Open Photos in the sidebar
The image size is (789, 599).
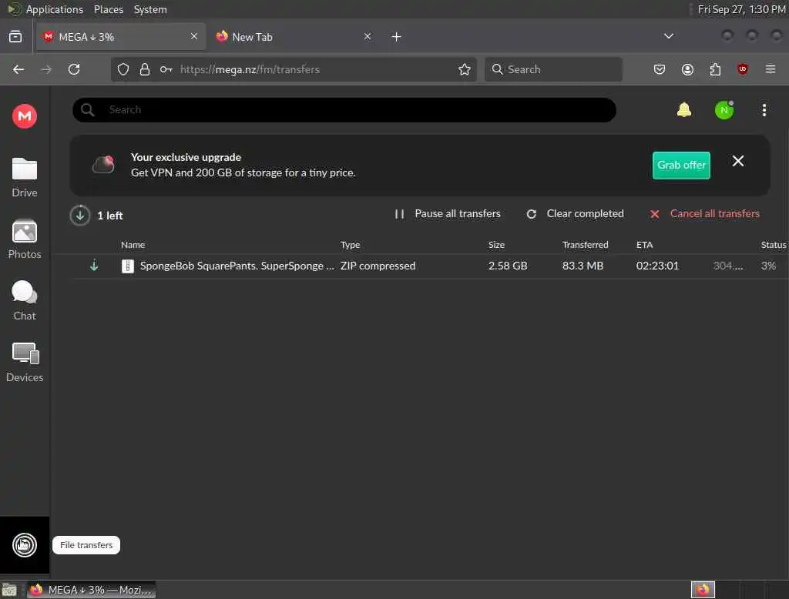[x=24, y=239]
